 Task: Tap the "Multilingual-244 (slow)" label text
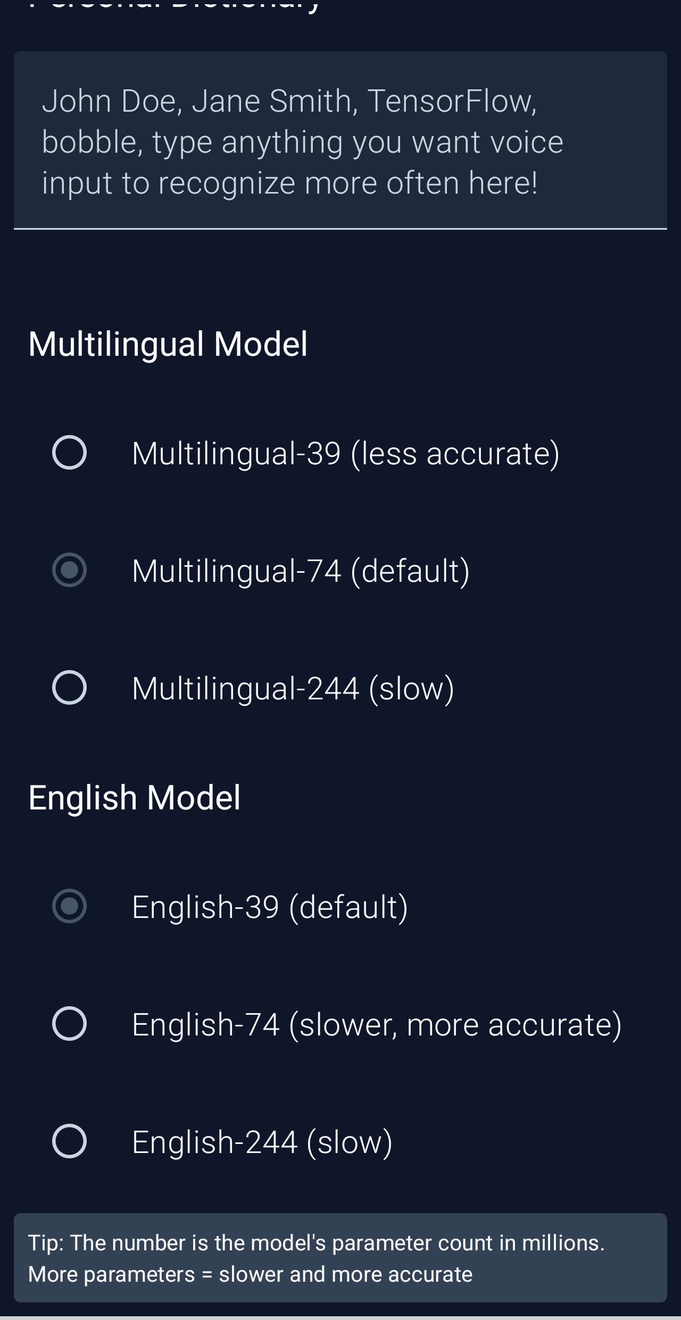293,689
